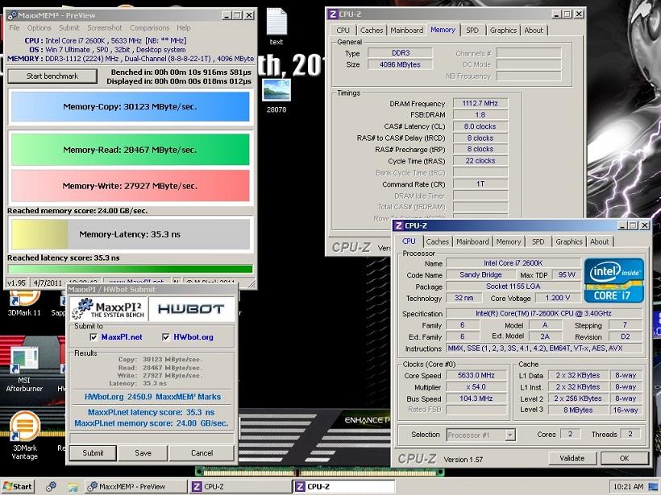Viewport: 661px width, 495px height.
Task: Click the HWbot.org 2450.9 MaxxMEM² Marks text
Action: coord(152,397)
